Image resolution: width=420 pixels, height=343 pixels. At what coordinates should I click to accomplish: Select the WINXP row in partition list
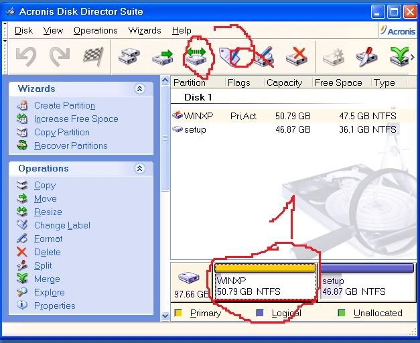(x=293, y=116)
